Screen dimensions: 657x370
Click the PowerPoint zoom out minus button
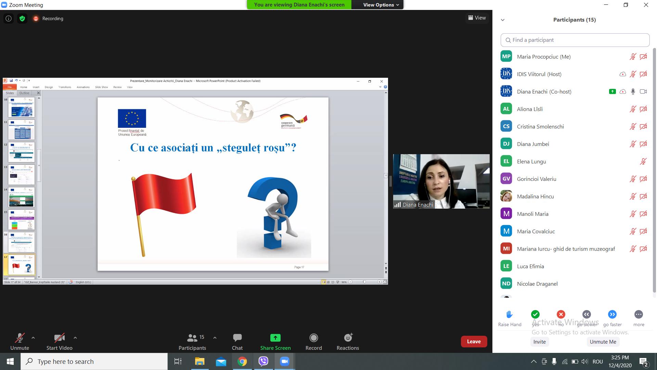click(x=350, y=282)
